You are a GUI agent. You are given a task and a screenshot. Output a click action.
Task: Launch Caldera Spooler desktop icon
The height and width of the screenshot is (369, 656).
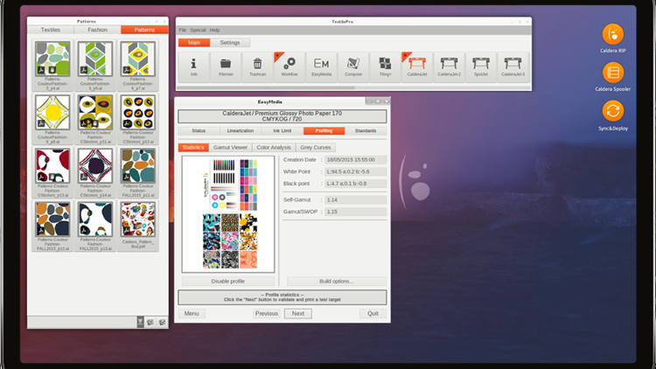point(612,73)
